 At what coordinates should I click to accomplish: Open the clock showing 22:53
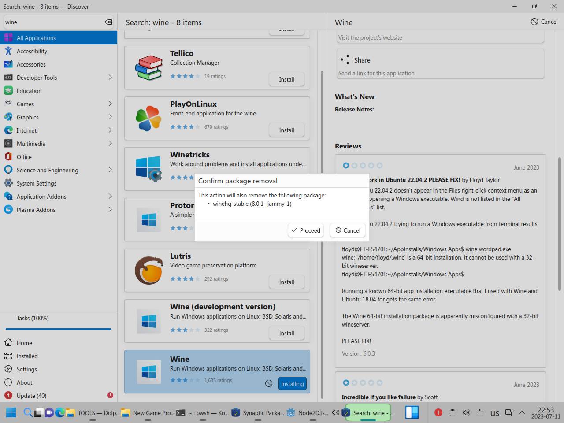tap(545, 413)
